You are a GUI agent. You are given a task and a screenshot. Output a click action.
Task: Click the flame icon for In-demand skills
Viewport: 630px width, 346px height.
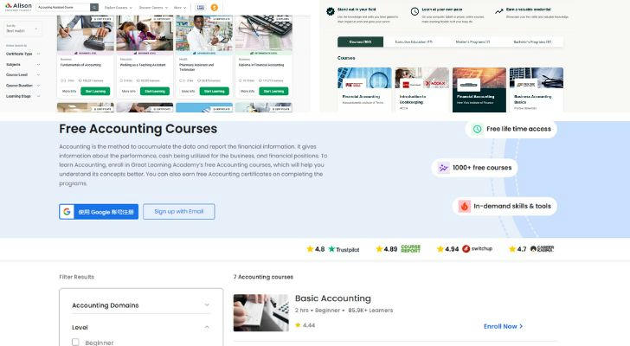click(x=464, y=207)
